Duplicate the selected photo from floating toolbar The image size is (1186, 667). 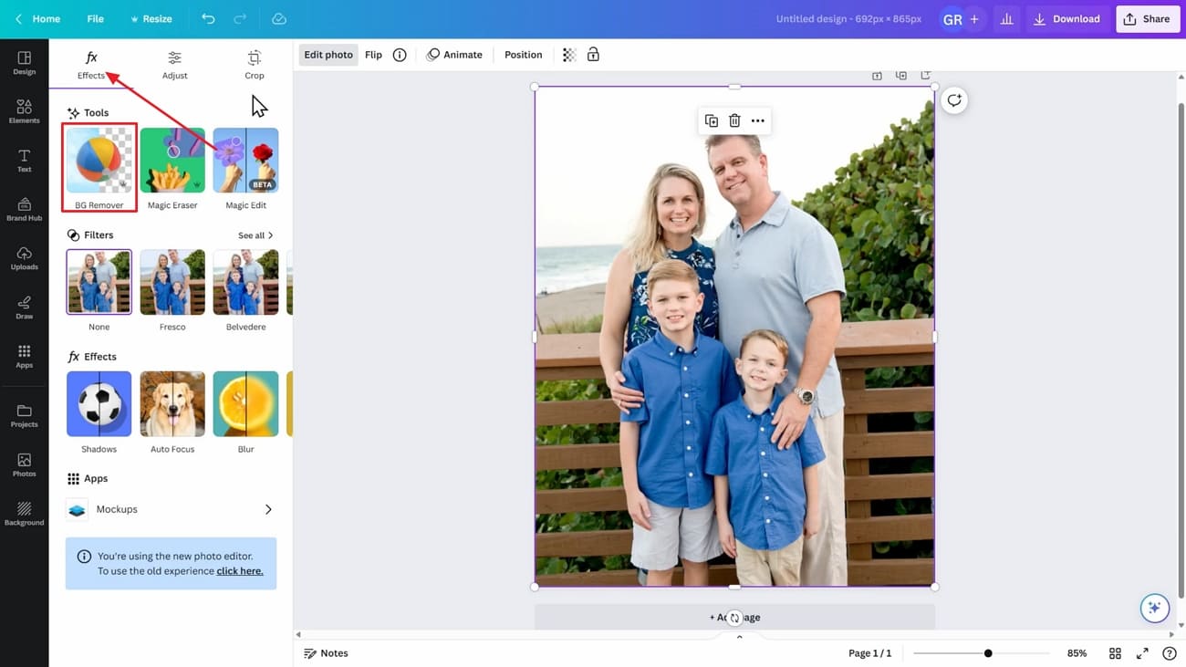712,120
